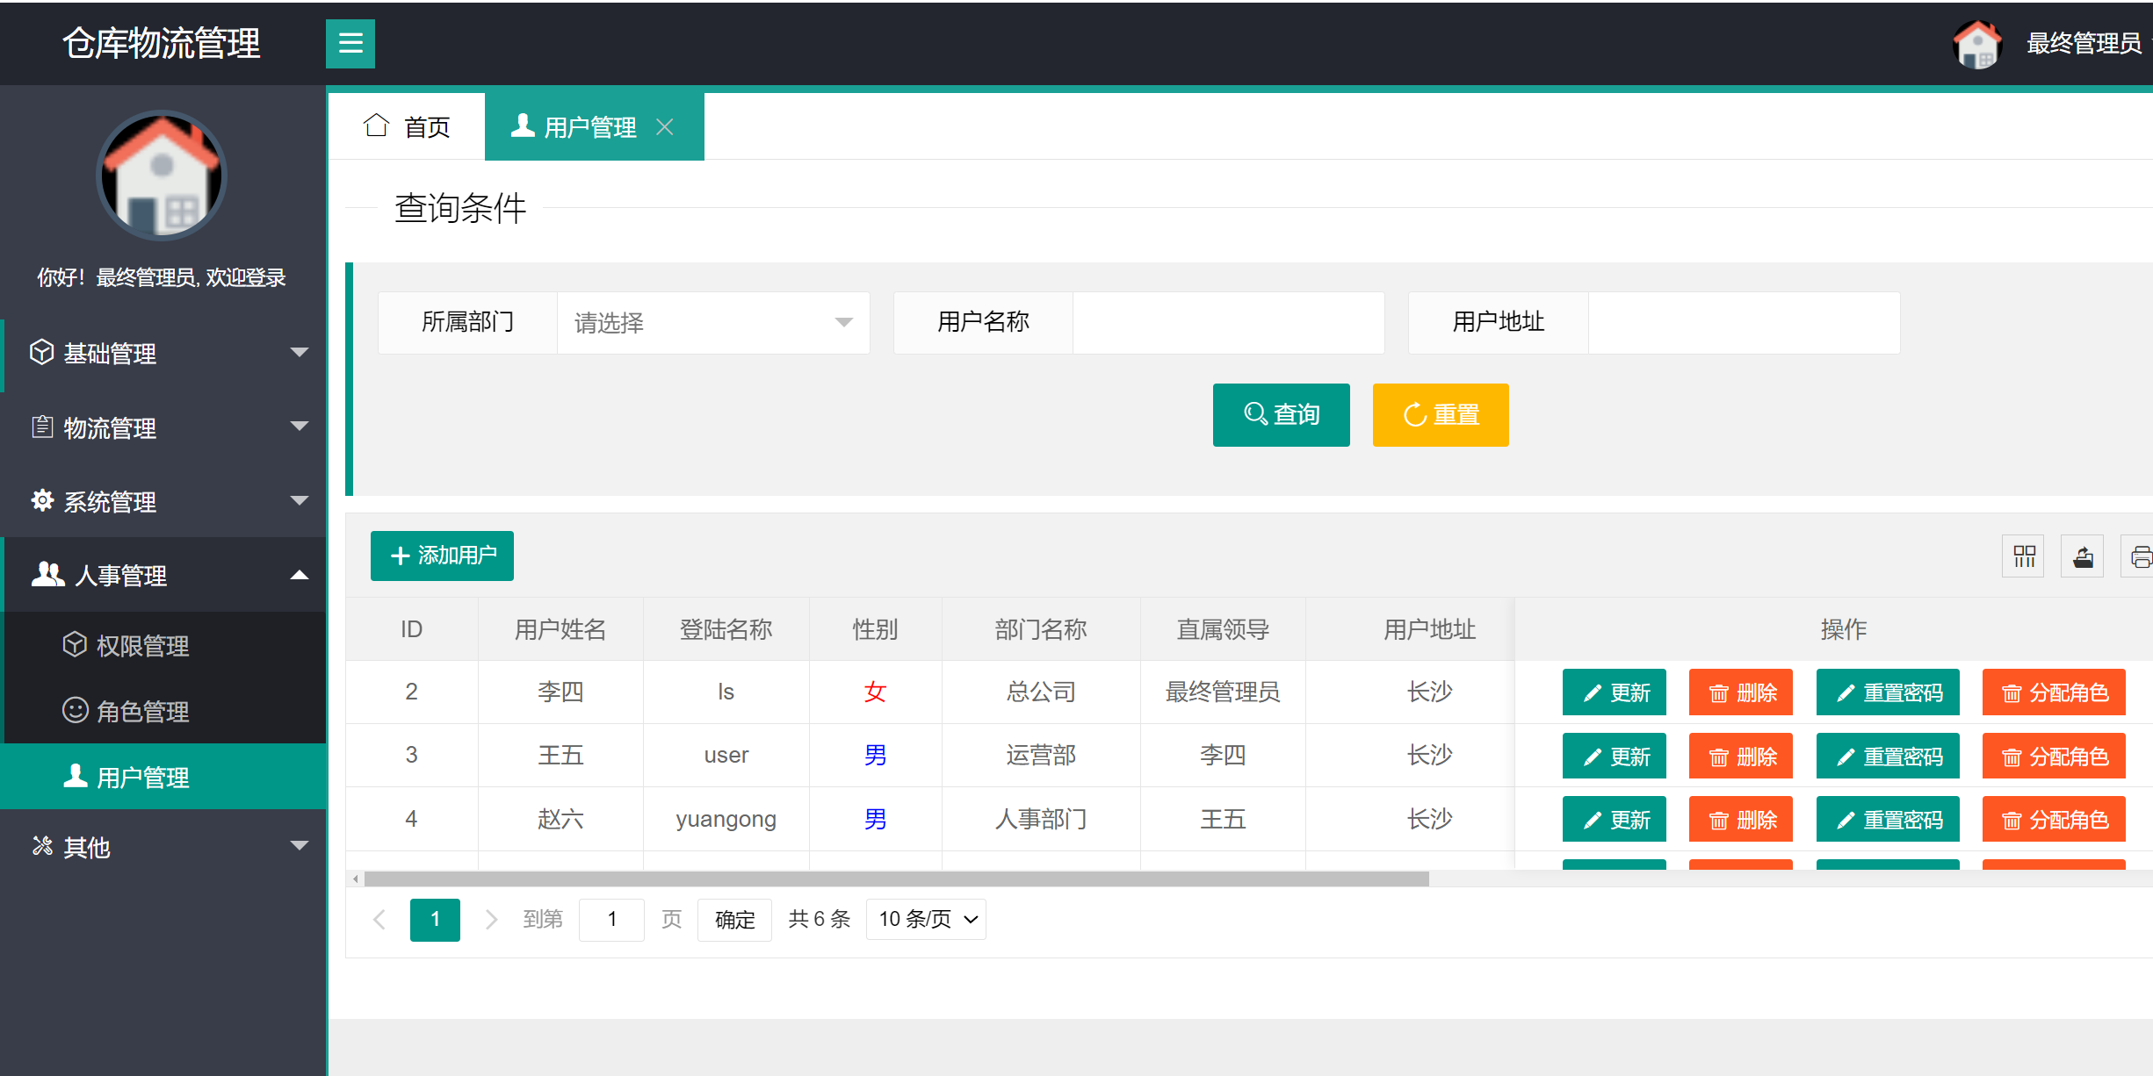Click 重置密码 for user 王五

pos(1888,756)
